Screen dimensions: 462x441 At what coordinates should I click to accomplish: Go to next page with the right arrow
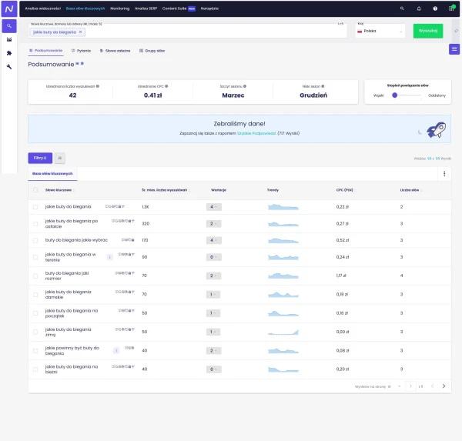444,386
